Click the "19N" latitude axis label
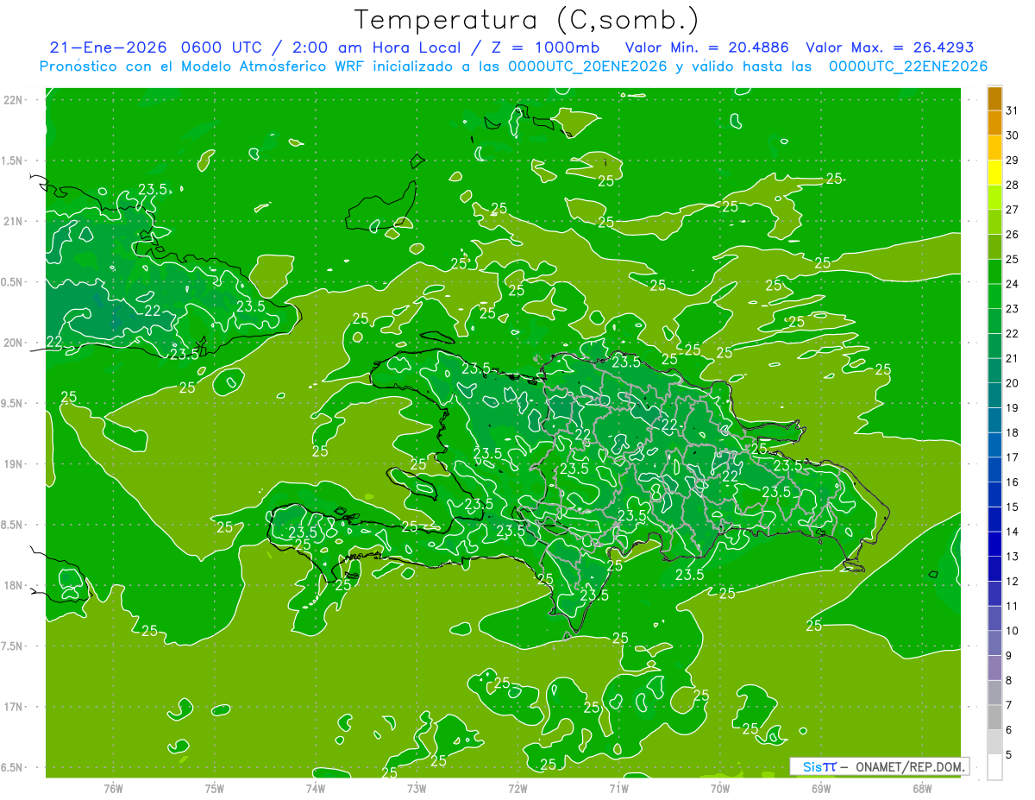This screenshot has width=1035, height=800. [13, 464]
